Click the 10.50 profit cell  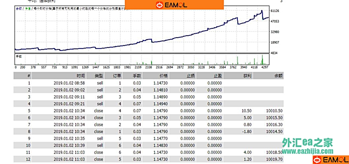click(x=247, y=111)
